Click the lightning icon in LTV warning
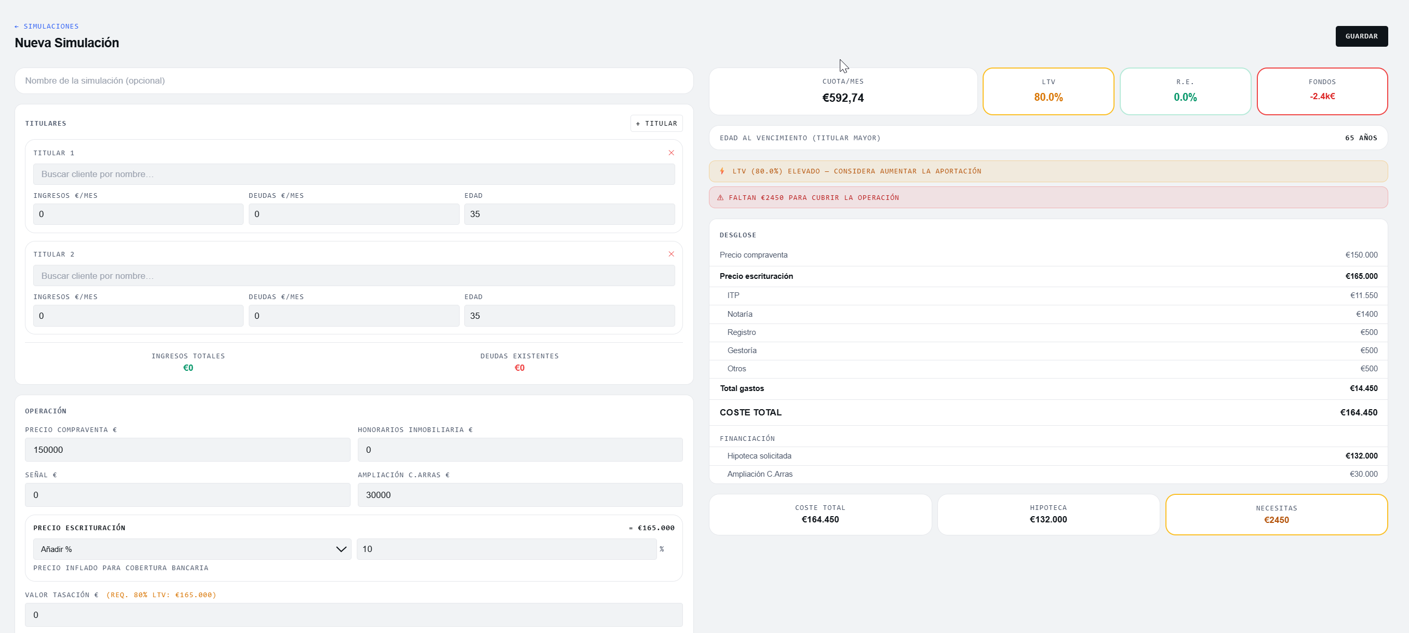This screenshot has height=633, width=1409. [x=722, y=171]
